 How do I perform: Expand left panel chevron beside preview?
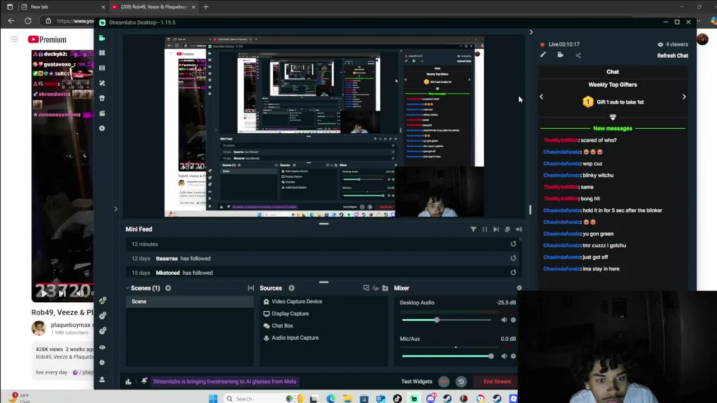tap(116, 209)
